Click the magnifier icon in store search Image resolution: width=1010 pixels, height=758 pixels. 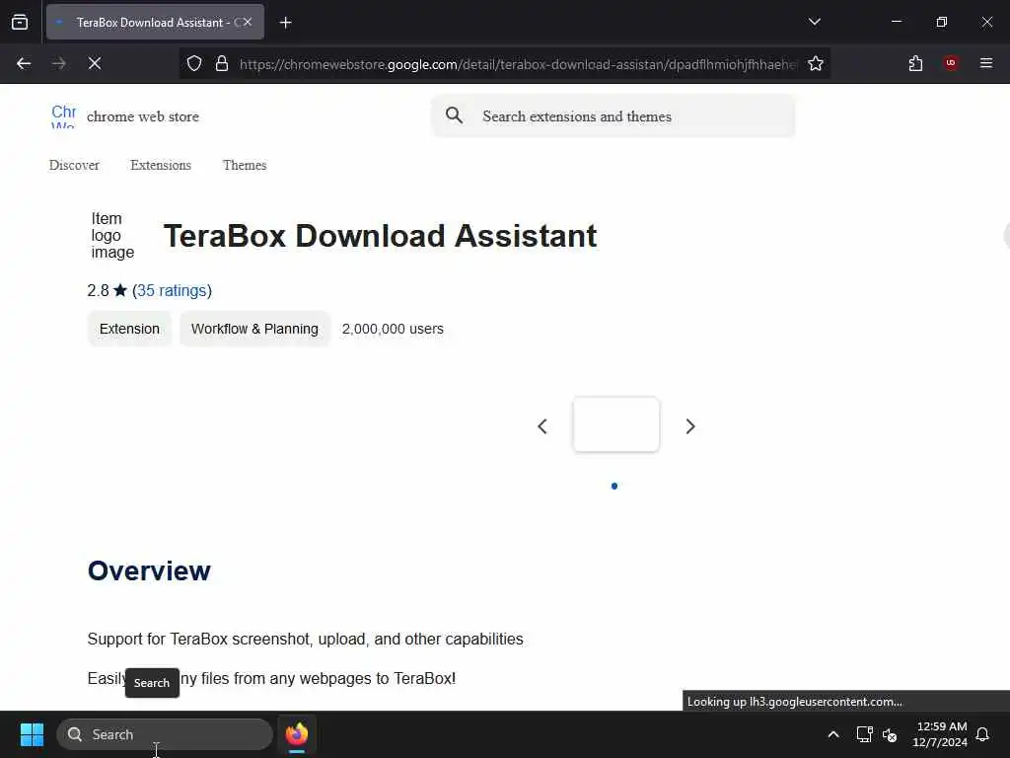coord(454,116)
